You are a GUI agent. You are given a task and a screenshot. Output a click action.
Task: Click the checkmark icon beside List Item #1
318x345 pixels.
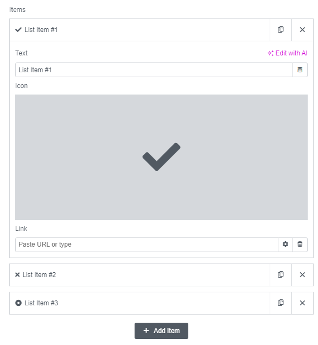[18, 30]
